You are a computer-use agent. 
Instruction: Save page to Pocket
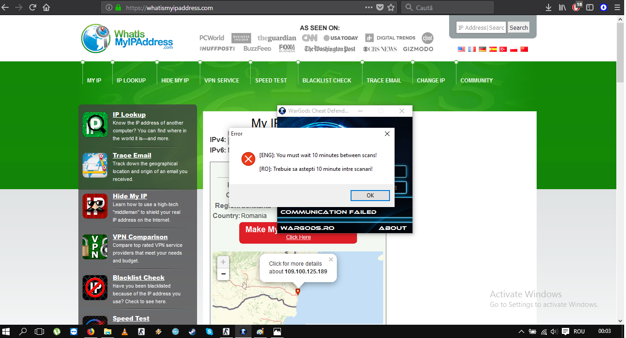(380, 7)
